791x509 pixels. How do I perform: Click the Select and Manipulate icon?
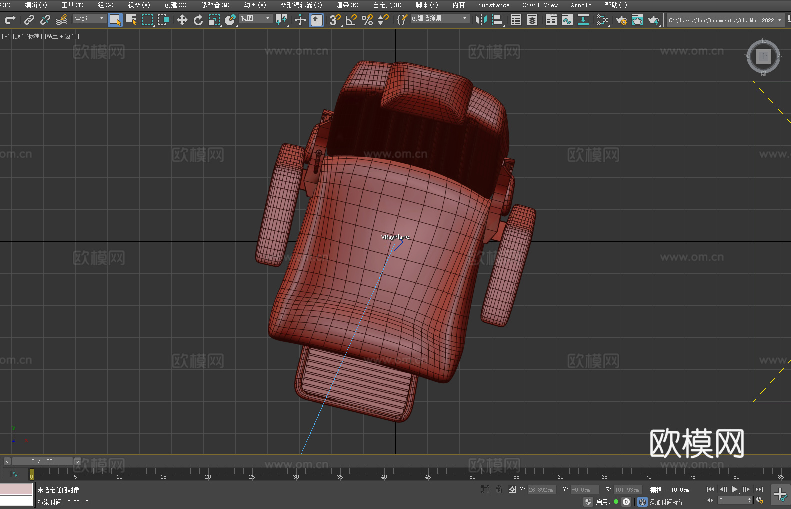pyautogui.click(x=300, y=20)
